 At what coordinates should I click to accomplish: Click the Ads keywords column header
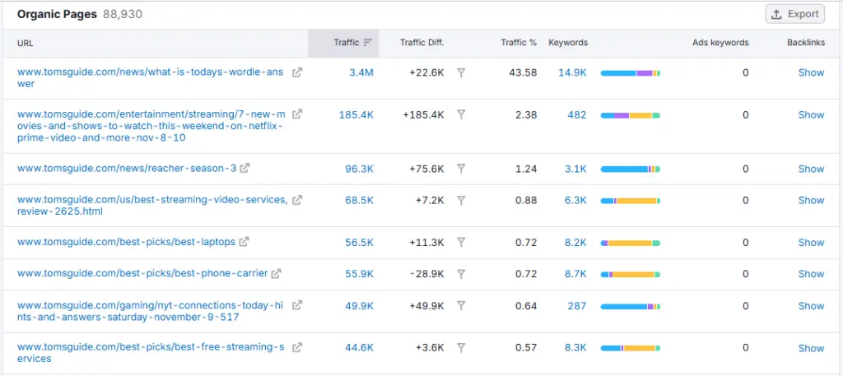tap(720, 43)
